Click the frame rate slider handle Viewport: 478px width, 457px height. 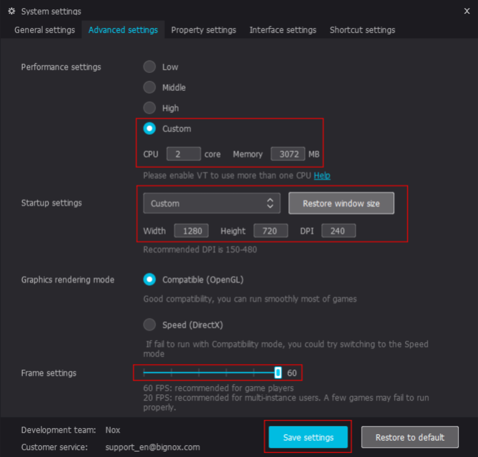click(278, 373)
